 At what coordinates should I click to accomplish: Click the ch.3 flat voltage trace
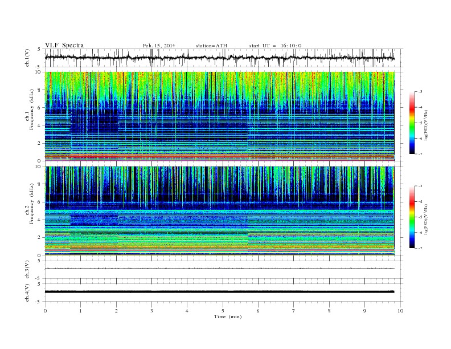point(219,269)
